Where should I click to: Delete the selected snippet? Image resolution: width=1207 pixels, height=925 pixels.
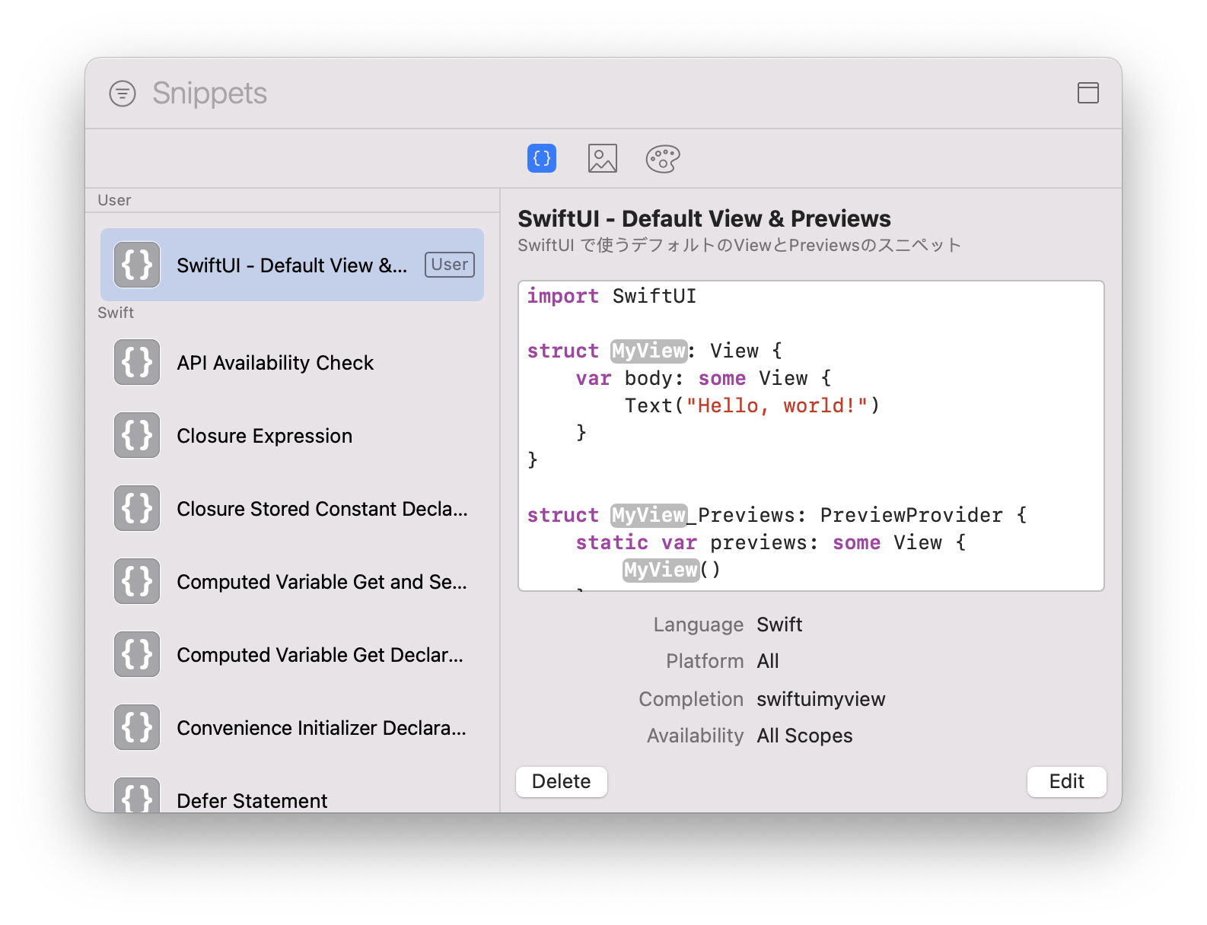pos(562,781)
